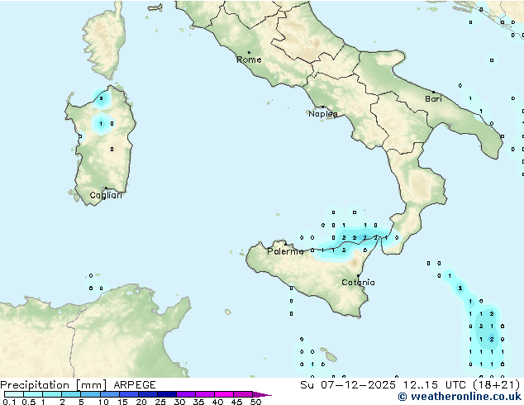The image size is (524, 405).
Task: Click the Rome city marker dot
Action: click(249, 52)
